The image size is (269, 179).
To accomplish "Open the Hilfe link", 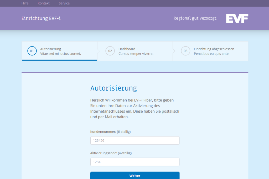I will [25, 3].
